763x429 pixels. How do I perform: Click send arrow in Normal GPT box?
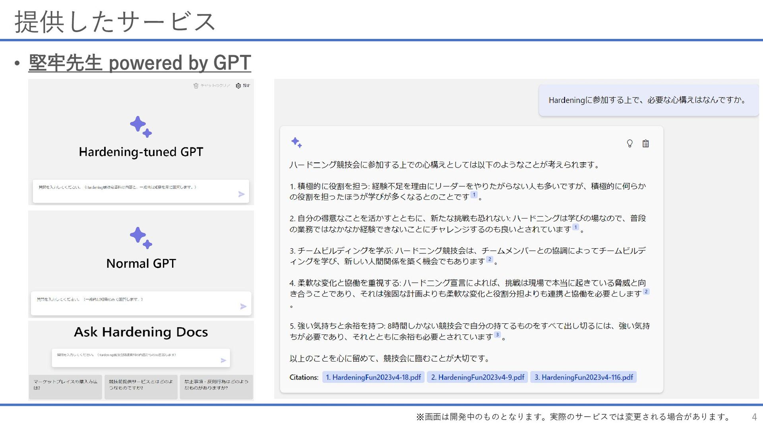pyautogui.click(x=243, y=306)
